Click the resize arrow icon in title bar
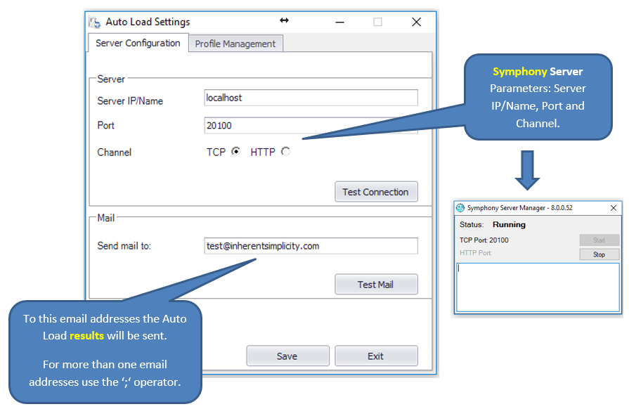 tap(284, 21)
